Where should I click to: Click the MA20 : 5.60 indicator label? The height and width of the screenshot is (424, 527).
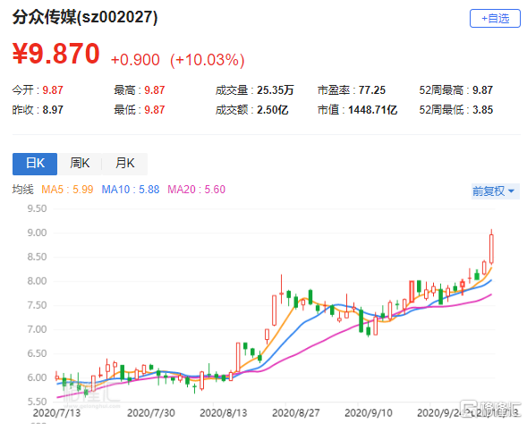(x=196, y=190)
